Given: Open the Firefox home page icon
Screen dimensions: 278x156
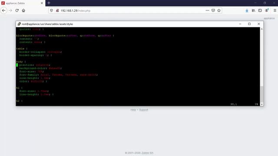Looking at the screenshot, I should [x=23, y=10].
